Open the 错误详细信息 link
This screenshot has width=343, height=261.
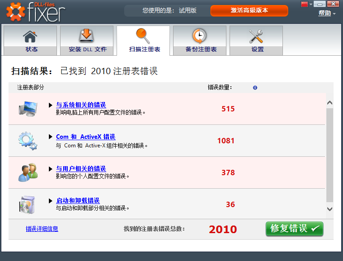[x=42, y=229]
